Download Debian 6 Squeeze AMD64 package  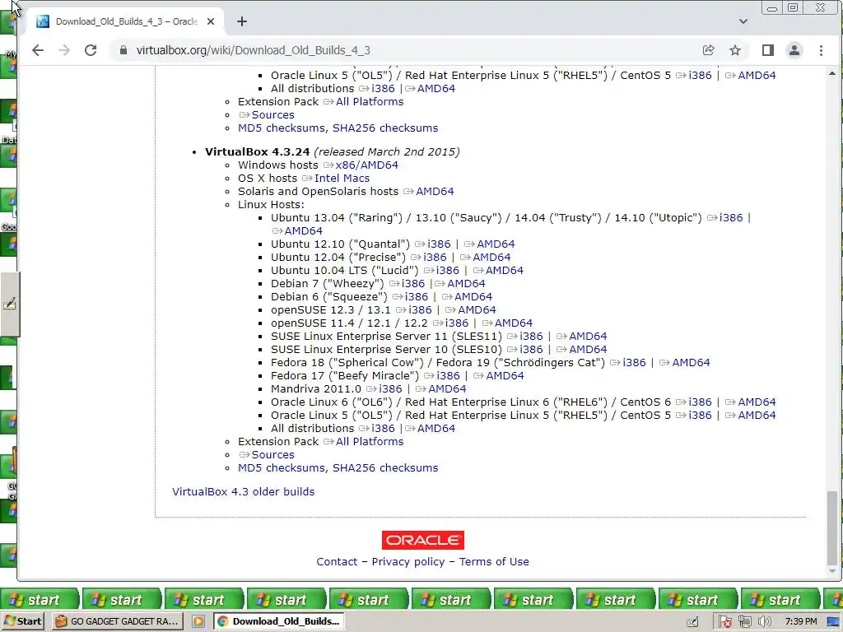click(x=473, y=296)
